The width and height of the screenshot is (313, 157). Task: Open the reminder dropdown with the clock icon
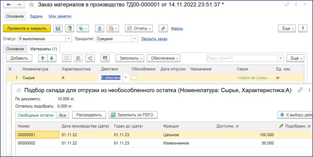coord(113,28)
